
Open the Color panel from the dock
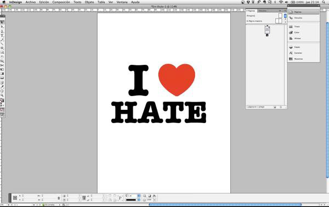coord(303,32)
